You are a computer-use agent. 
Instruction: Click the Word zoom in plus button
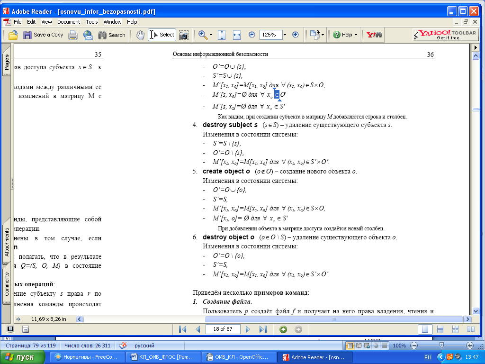pyautogui.click(x=469, y=346)
